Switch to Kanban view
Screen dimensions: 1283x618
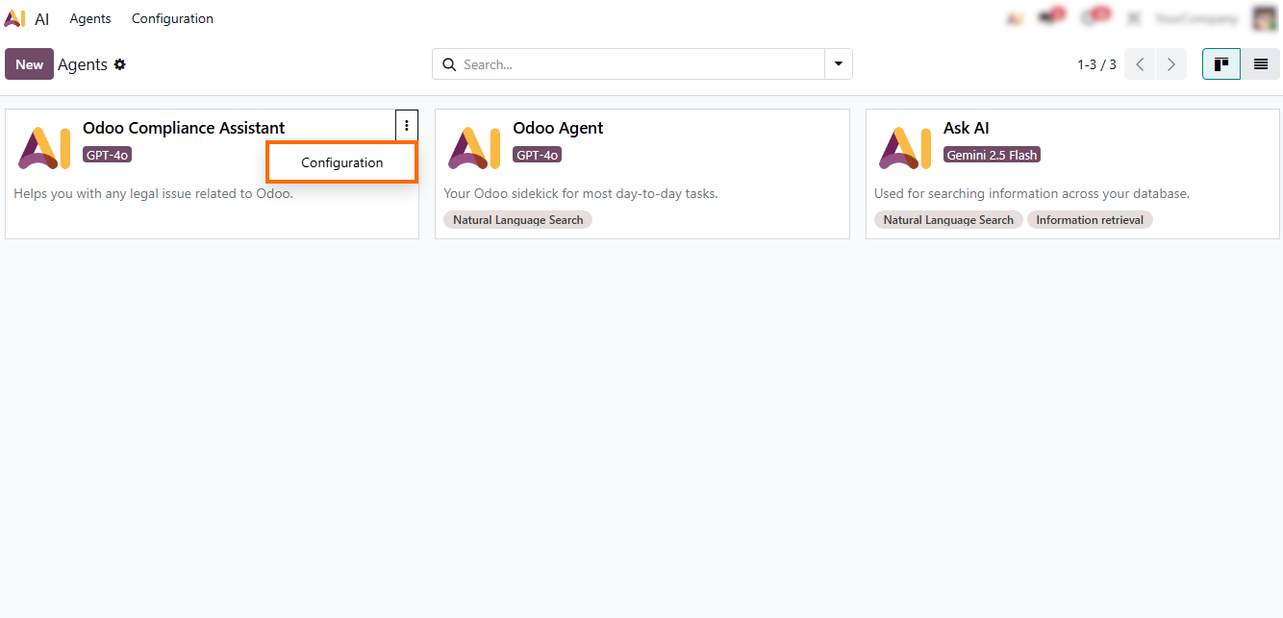click(1221, 64)
